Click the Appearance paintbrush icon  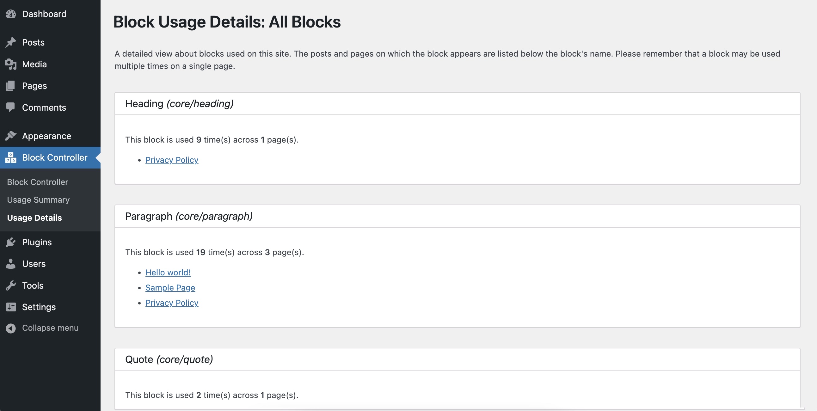pyautogui.click(x=11, y=136)
